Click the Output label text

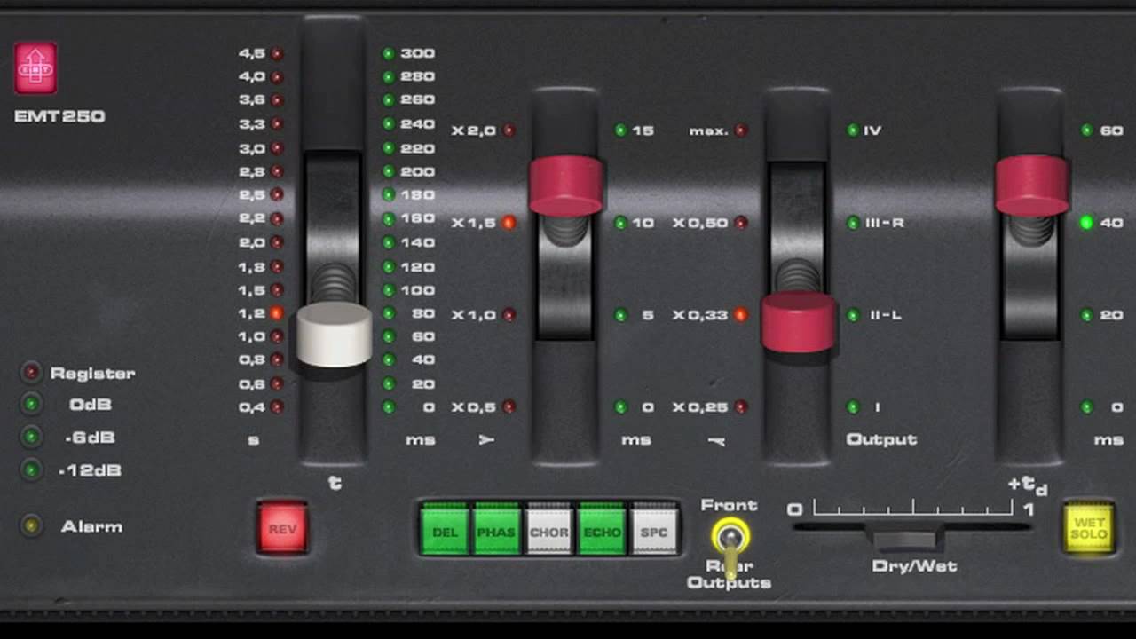coord(881,439)
